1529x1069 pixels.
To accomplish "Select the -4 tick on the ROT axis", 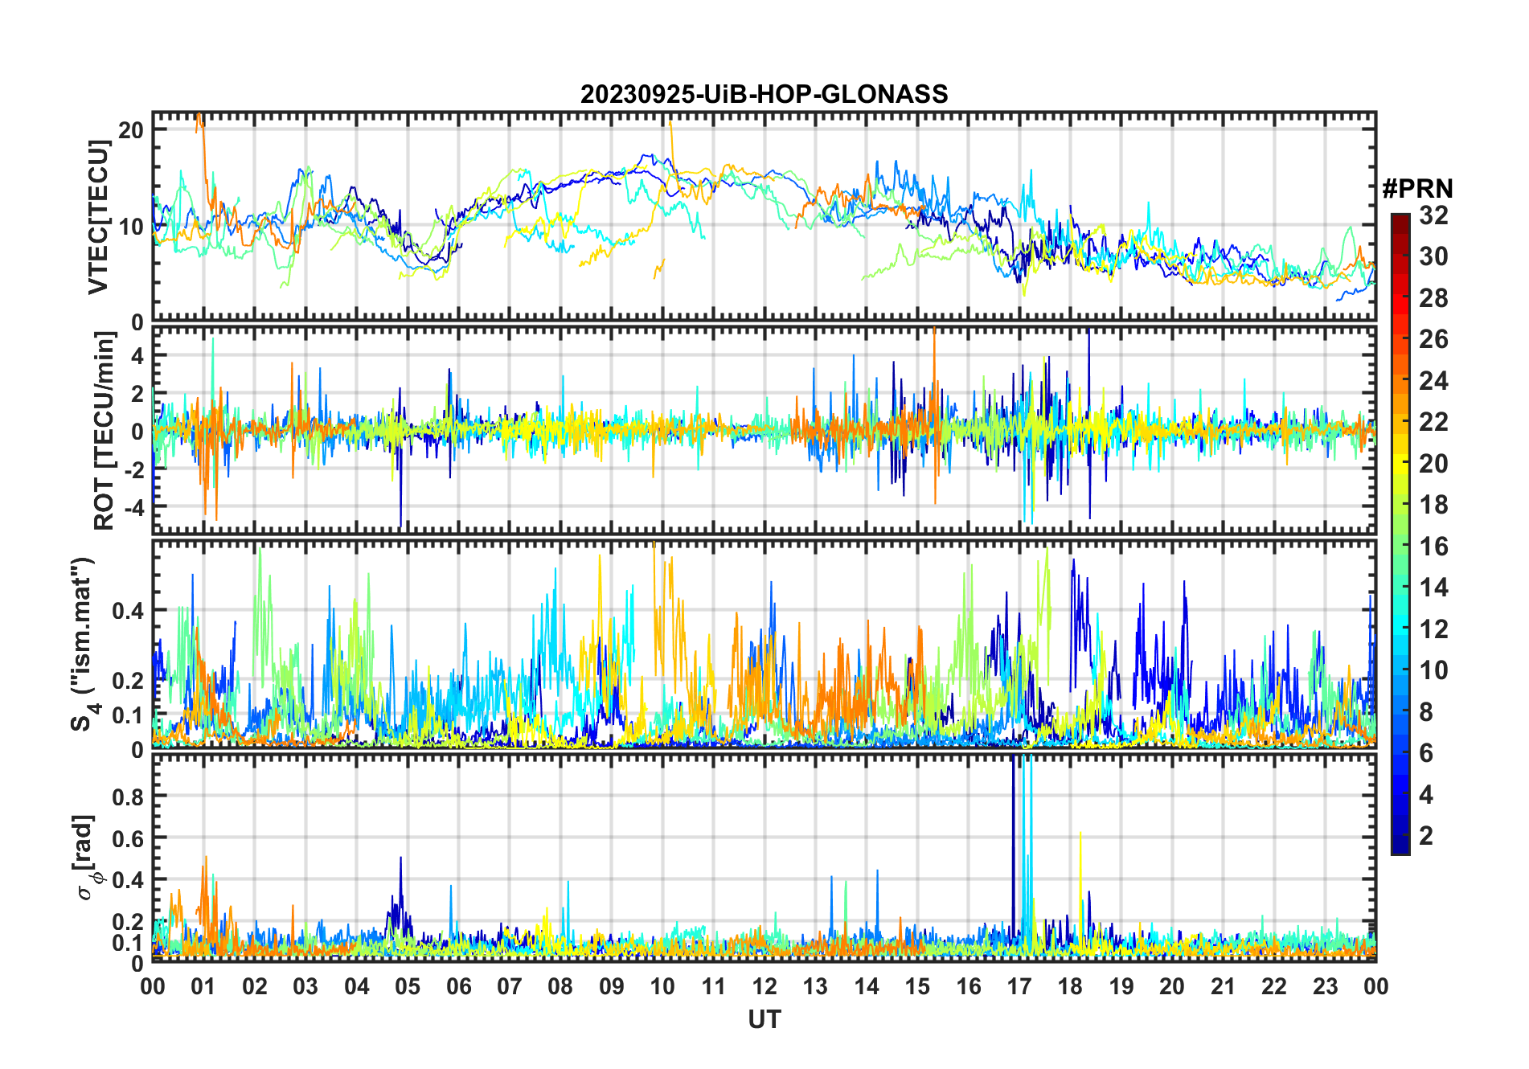I will coord(134,507).
